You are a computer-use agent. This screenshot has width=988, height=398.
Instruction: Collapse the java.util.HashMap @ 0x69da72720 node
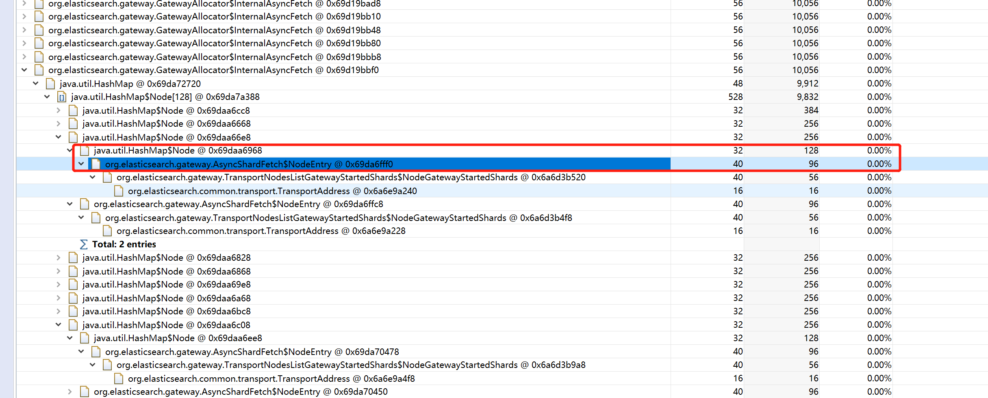(x=36, y=84)
